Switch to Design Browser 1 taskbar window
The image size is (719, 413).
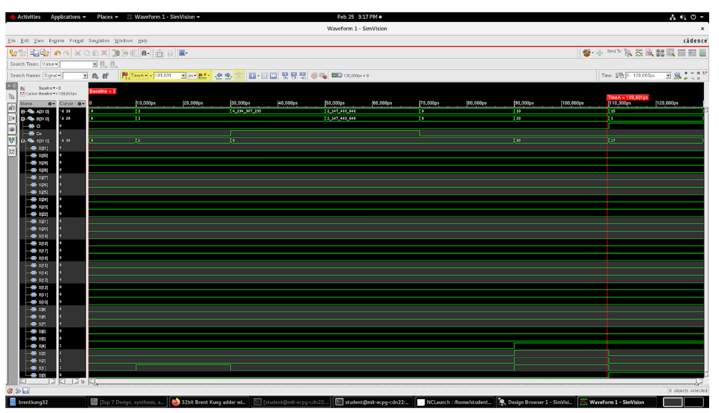click(x=535, y=402)
